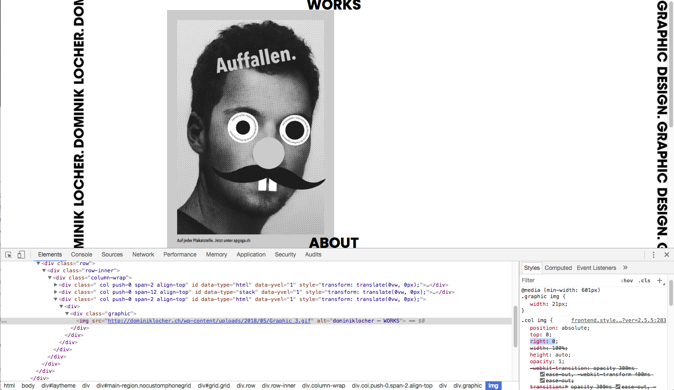Toggle the .cls element classes panel
This screenshot has height=390, width=674.
point(645,280)
